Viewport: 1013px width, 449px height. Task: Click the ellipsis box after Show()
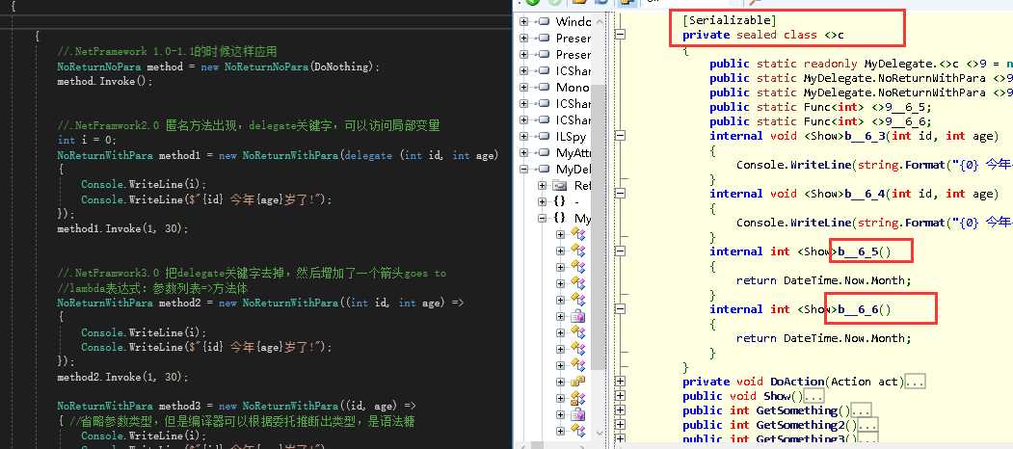point(813,396)
